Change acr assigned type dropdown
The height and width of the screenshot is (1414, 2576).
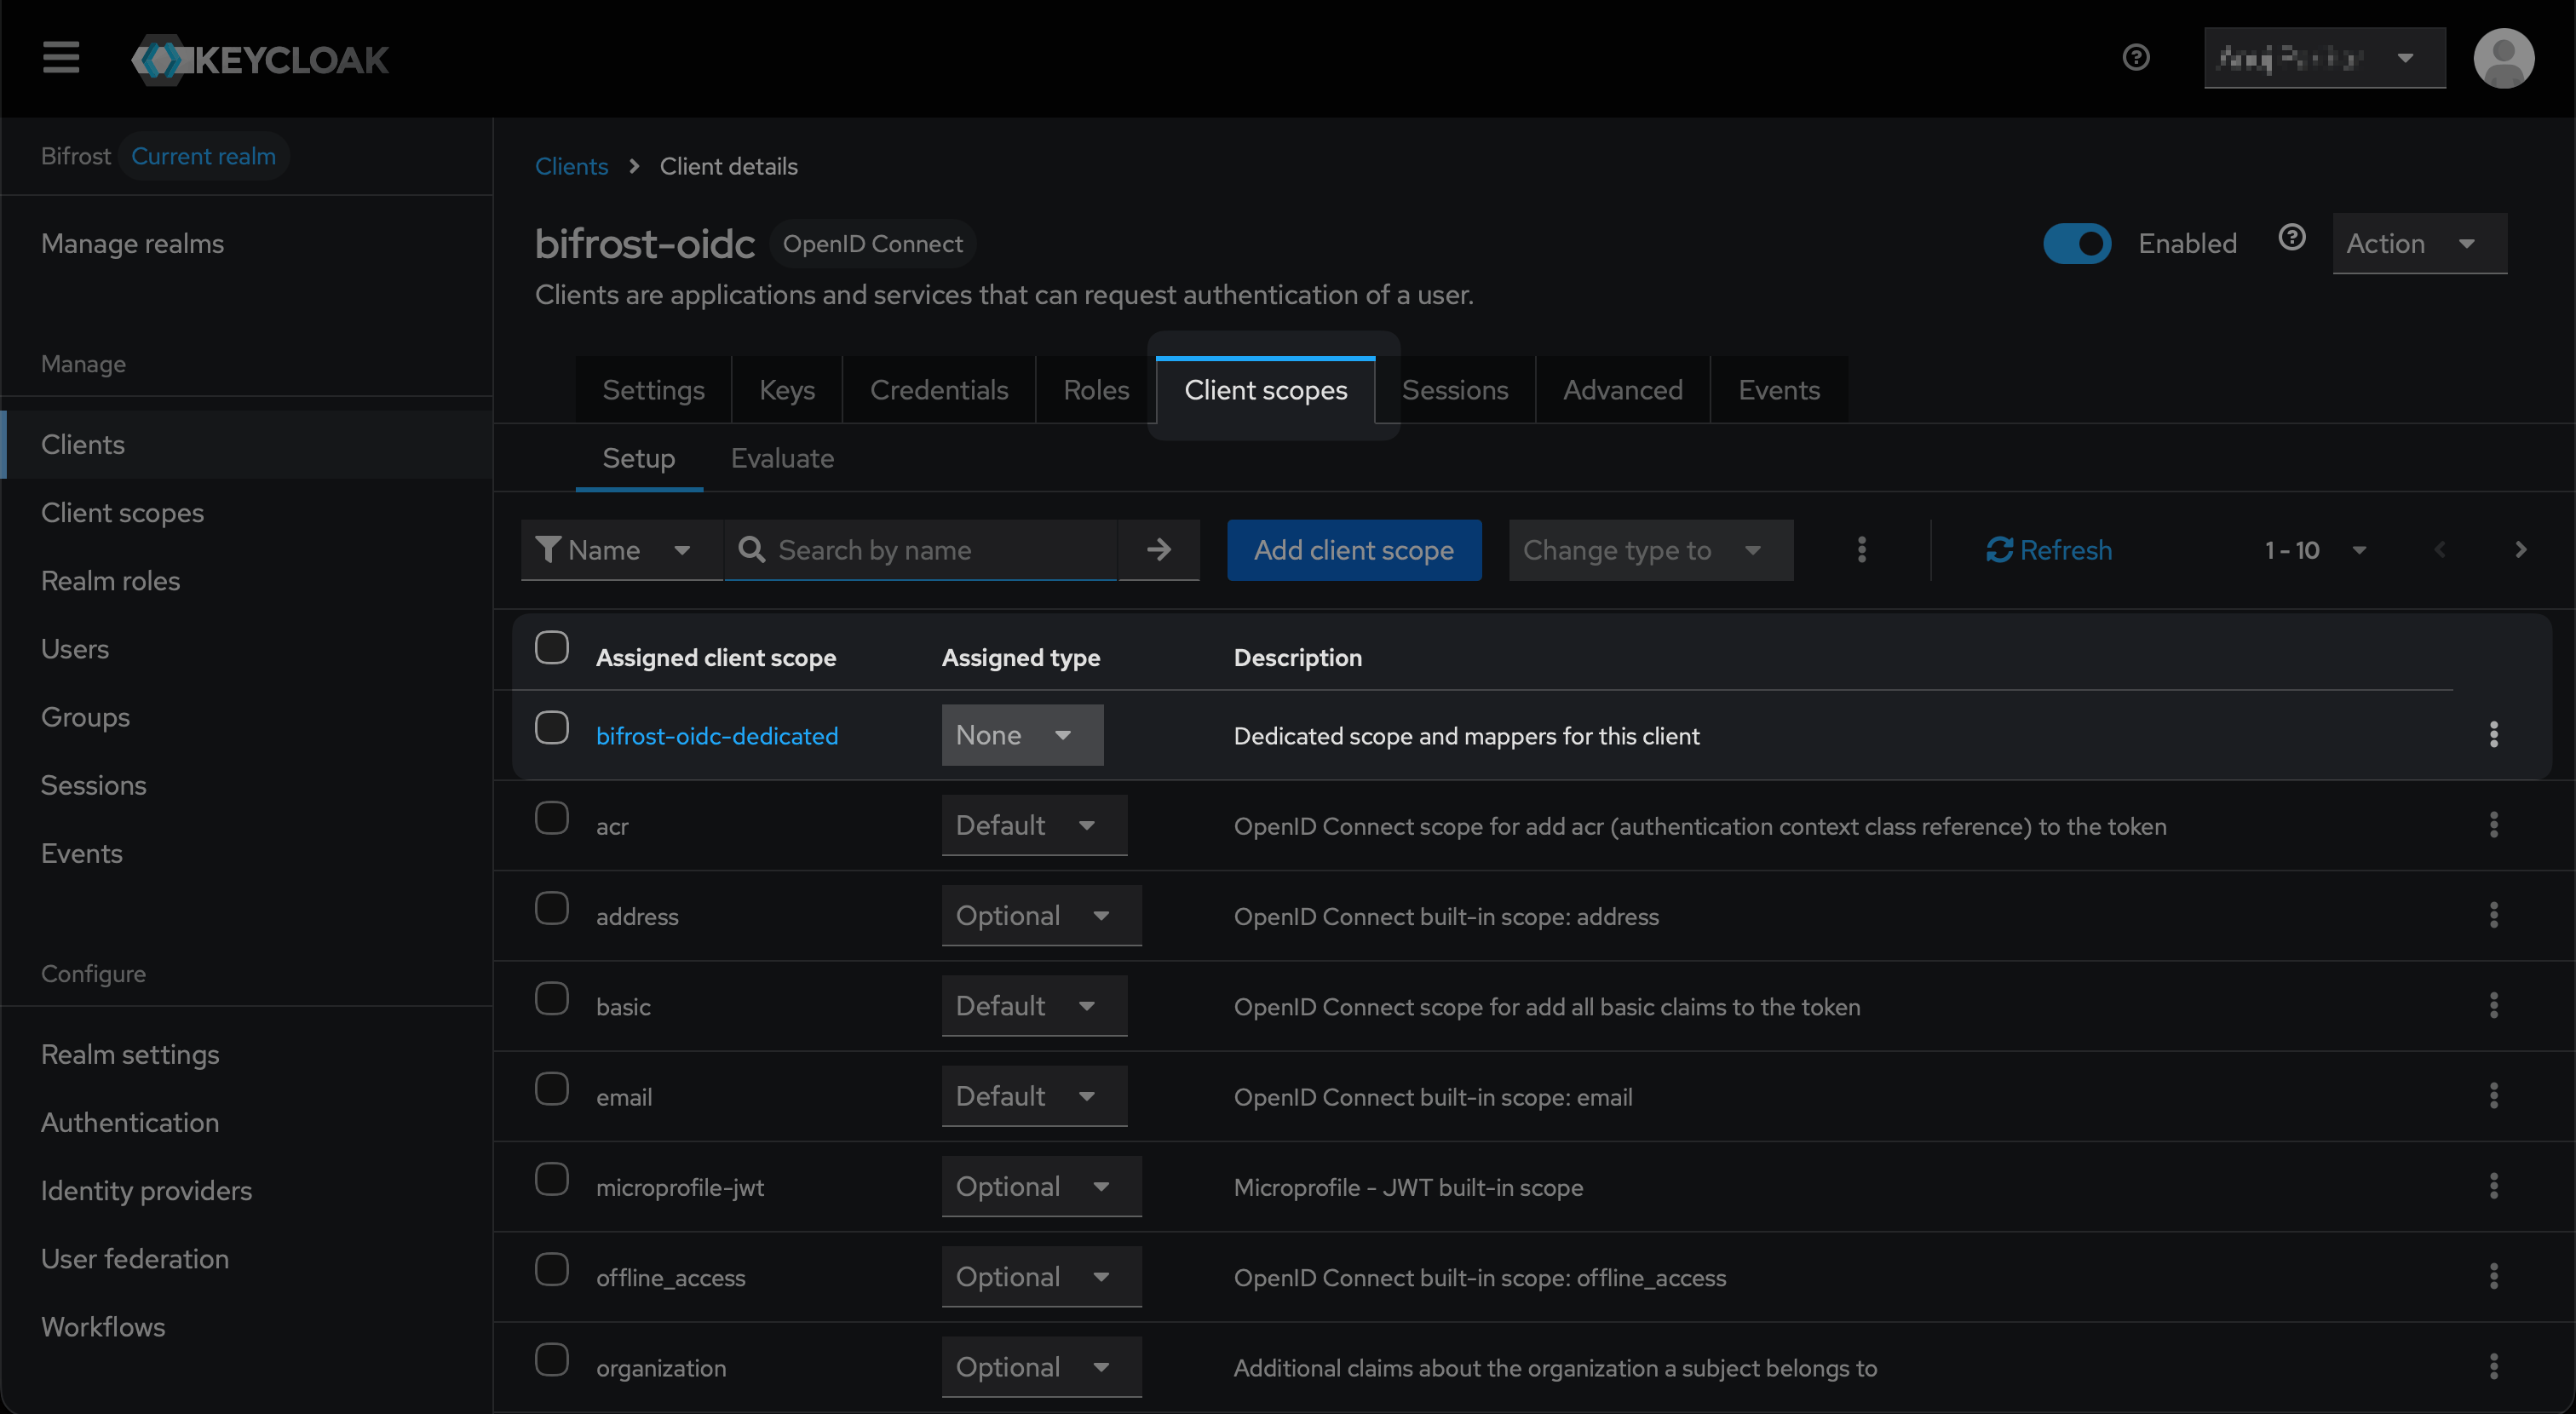(1034, 825)
